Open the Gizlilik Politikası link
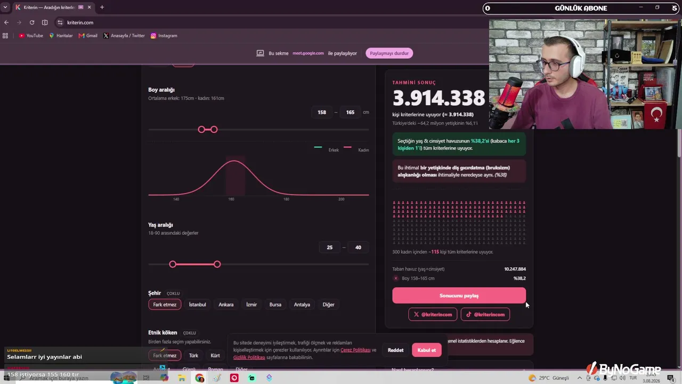The image size is (682, 384). pyautogui.click(x=249, y=357)
